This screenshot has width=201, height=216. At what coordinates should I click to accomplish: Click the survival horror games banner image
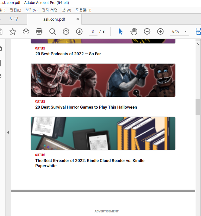click(103, 80)
